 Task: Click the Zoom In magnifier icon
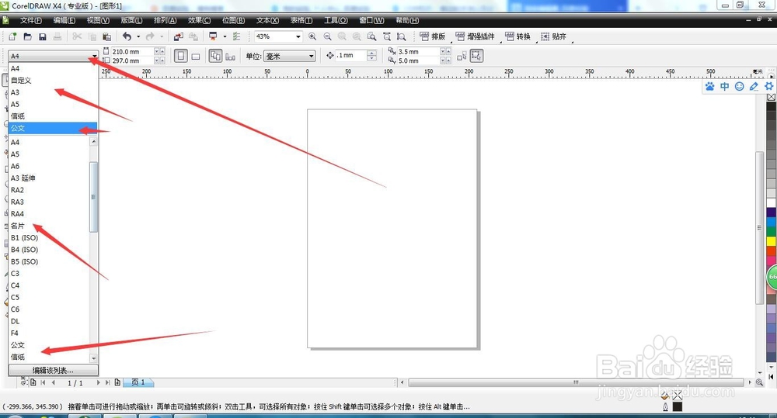point(312,36)
